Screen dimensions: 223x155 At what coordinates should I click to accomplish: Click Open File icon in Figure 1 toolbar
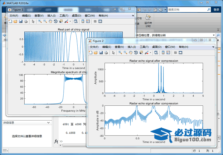[15, 21]
